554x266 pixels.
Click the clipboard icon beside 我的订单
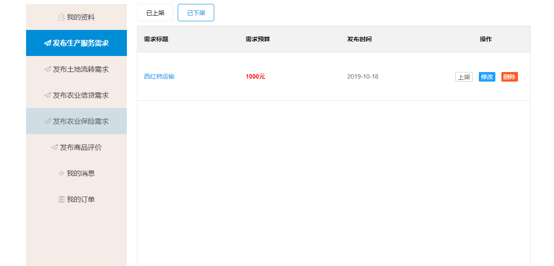tap(61, 200)
